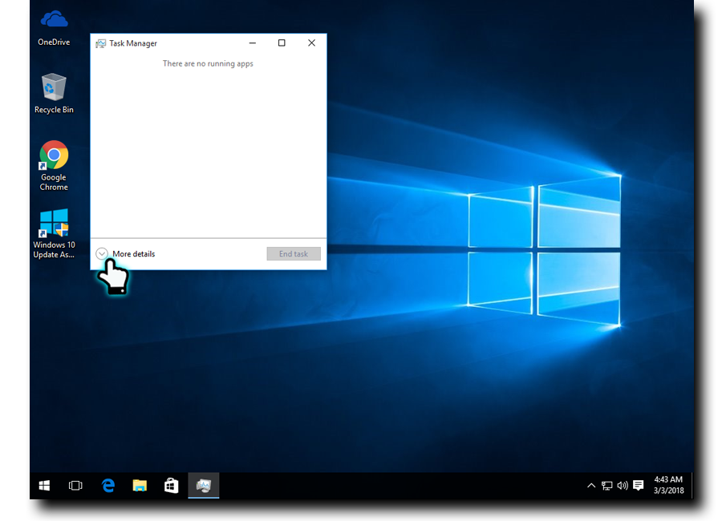Click the taskbar clock and date
This screenshot has height=521, width=722.
[668, 485]
